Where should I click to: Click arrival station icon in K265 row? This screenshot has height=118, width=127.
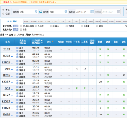[17, 77]
